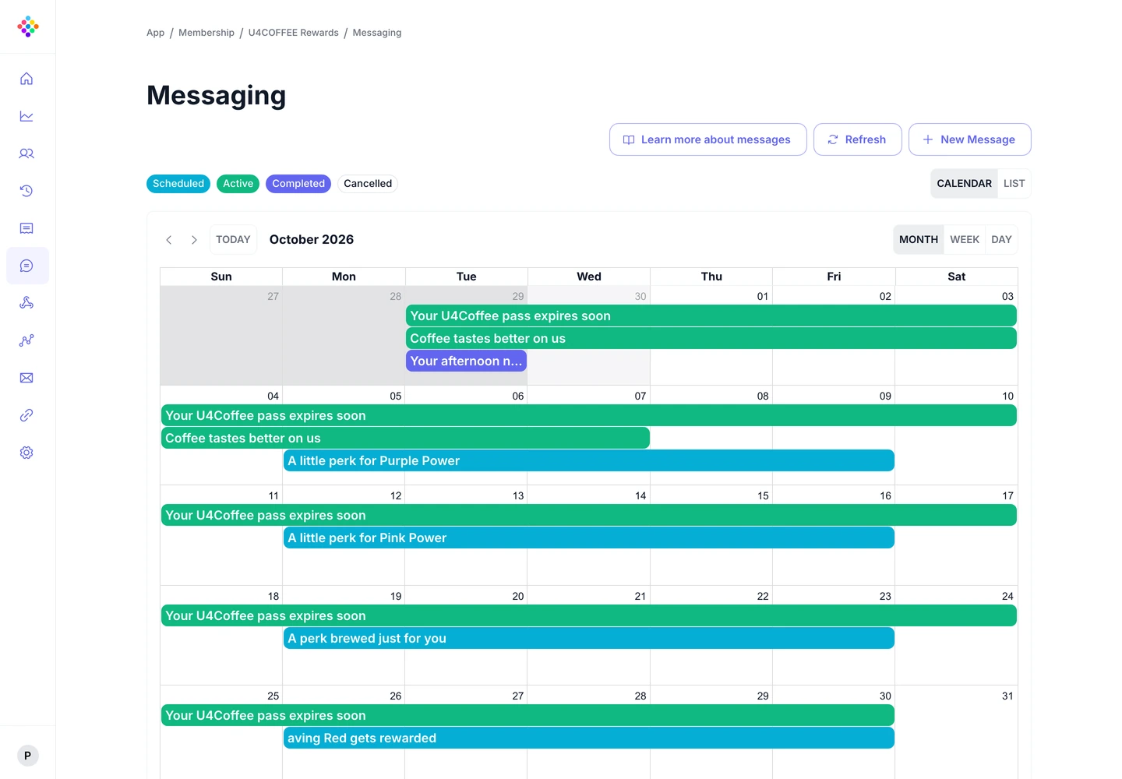1122x779 pixels.
Task: Open the envelope email sidebar icon
Action: pyautogui.click(x=26, y=378)
